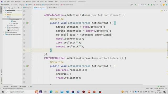Click weather 21°C widget in taskbar

coord(125,92)
